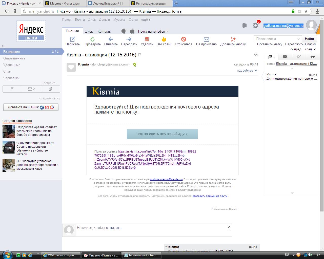Open the Контакты tab
Viewport: 324px width, 259px height.
pos(105,31)
